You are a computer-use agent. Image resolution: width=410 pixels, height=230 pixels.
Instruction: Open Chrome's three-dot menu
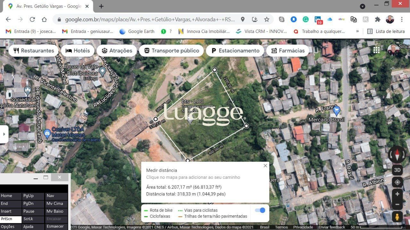[x=401, y=20]
